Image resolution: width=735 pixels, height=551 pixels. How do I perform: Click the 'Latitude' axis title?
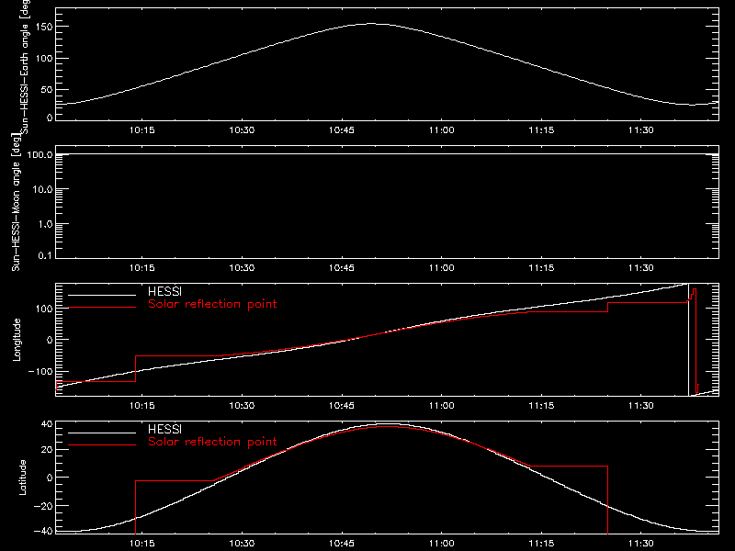22,478
